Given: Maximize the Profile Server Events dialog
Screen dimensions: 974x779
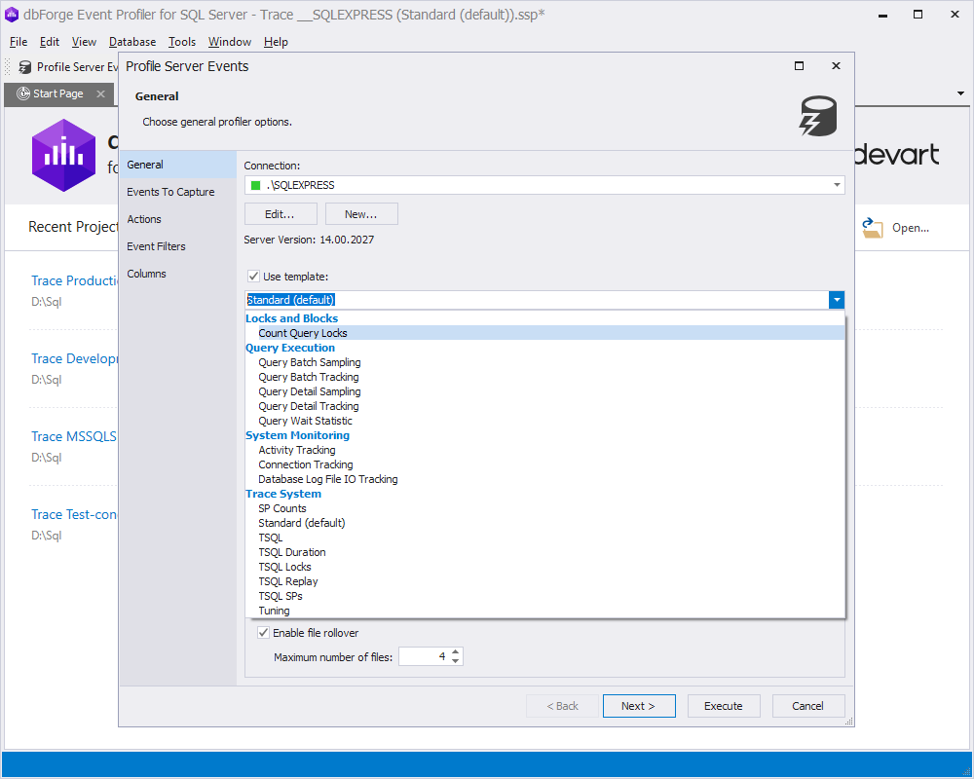Looking at the screenshot, I should [800, 66].
